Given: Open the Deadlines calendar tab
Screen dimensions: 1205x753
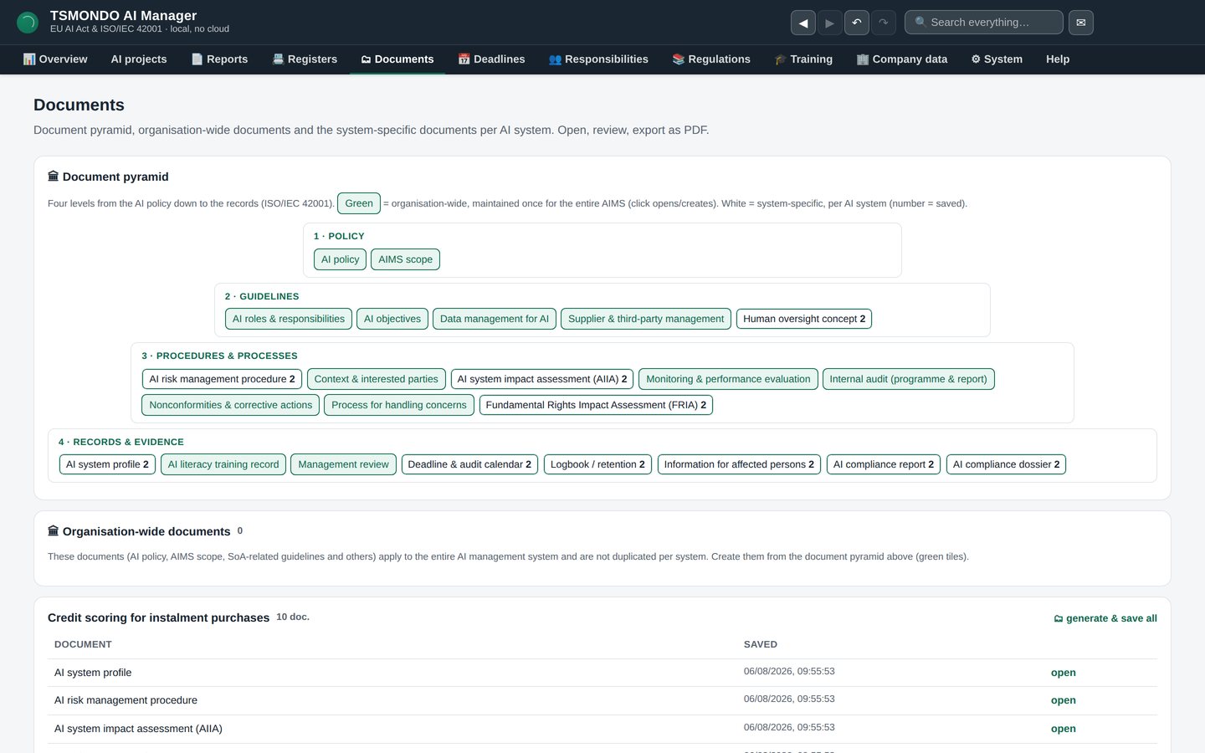Looking at the screenshot, I should click(491, 59).
